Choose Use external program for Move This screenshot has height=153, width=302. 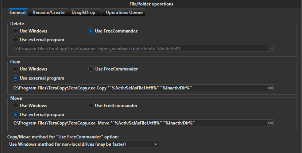[16, 115]
